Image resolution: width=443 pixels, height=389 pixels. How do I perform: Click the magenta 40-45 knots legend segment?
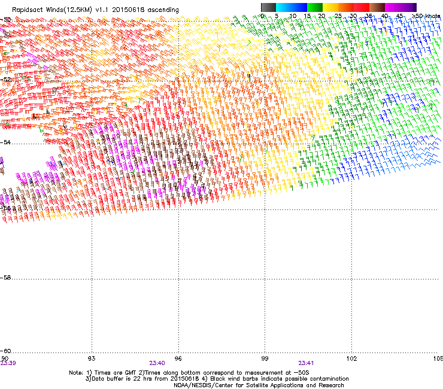pos(393,7)
